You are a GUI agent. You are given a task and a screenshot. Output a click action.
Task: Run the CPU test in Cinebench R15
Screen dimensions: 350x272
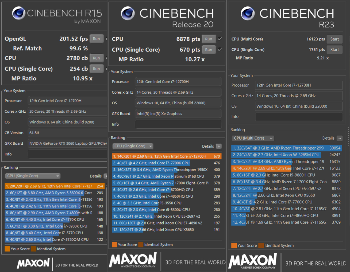pos(97,58)
